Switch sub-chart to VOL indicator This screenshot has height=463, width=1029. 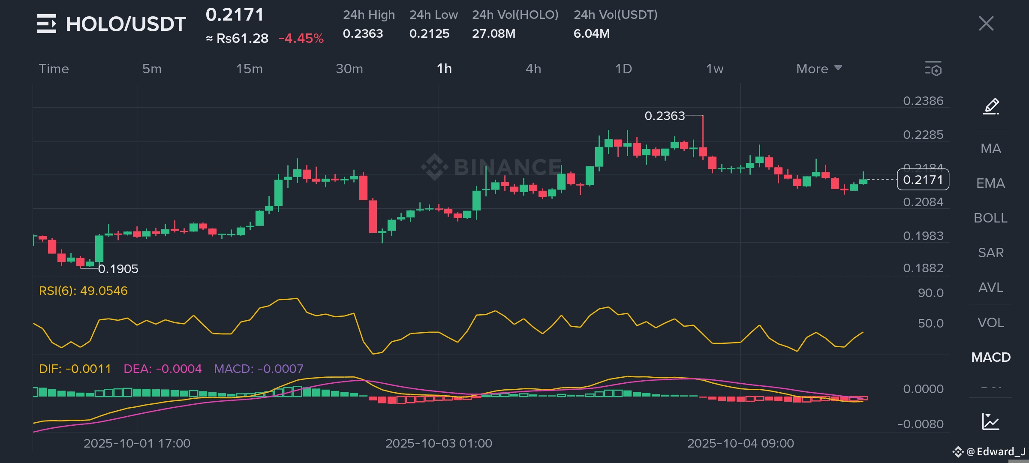pyautogui.click(x=991, y=322)
